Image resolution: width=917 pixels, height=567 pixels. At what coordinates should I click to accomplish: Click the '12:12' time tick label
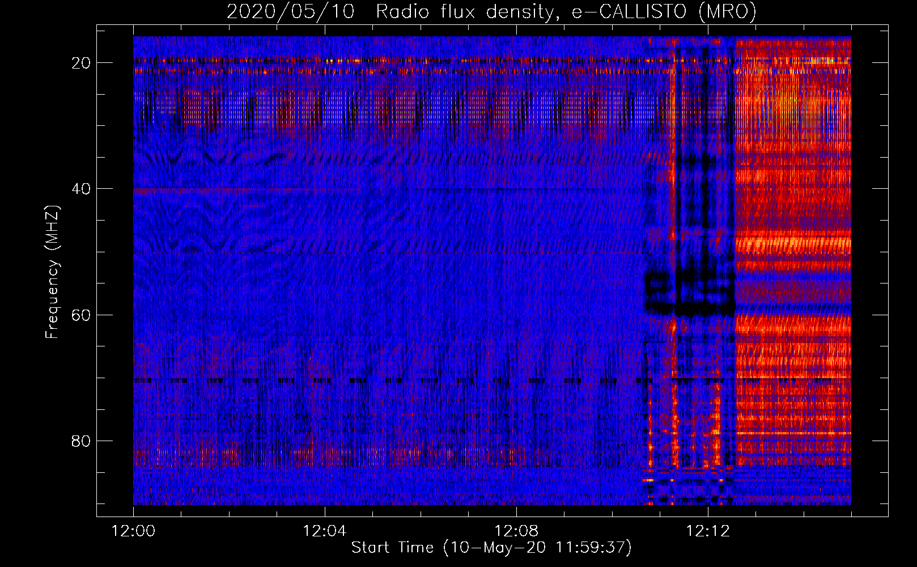(x=708, y=531)
